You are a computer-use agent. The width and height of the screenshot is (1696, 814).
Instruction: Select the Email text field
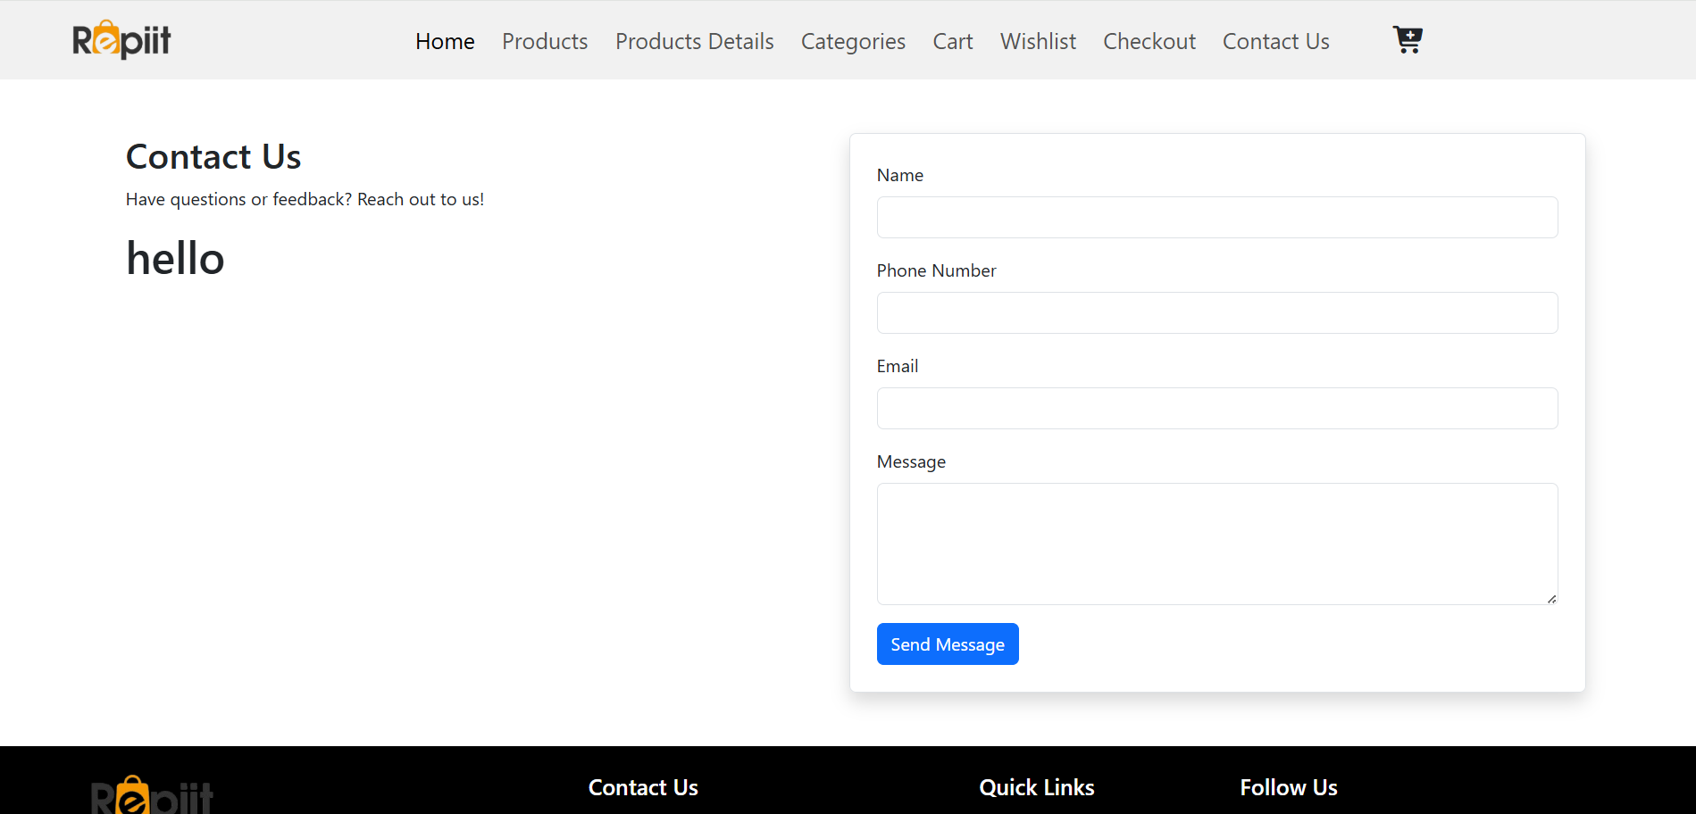[1216, 409]
